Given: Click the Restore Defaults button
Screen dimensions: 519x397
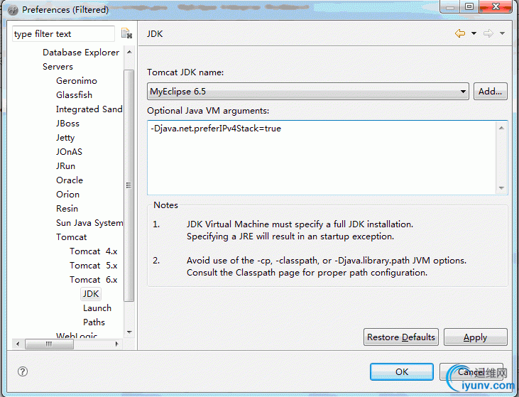Looking at the screenshot, I should [401, 337].
